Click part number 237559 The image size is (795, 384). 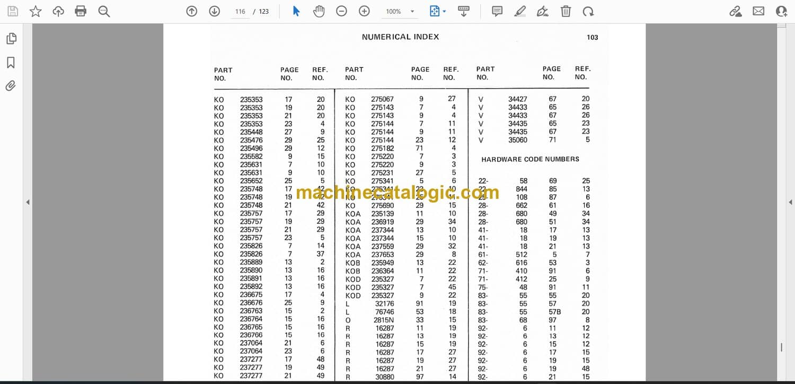coord(382,247)
